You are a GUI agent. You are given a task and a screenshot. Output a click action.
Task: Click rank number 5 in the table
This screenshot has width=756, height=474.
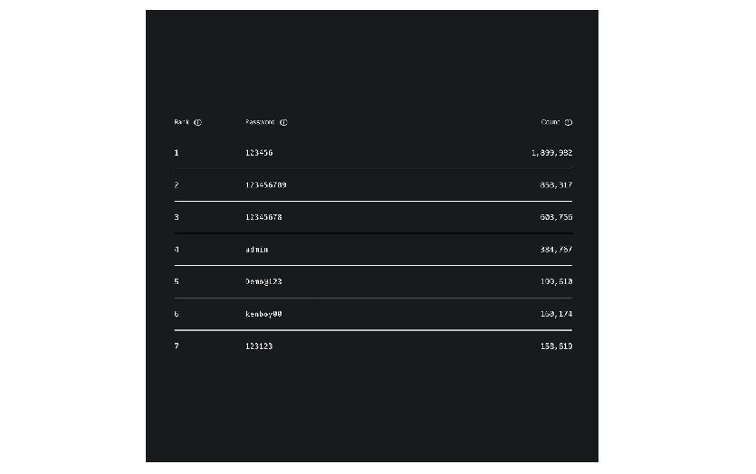[x=177, y=281]
